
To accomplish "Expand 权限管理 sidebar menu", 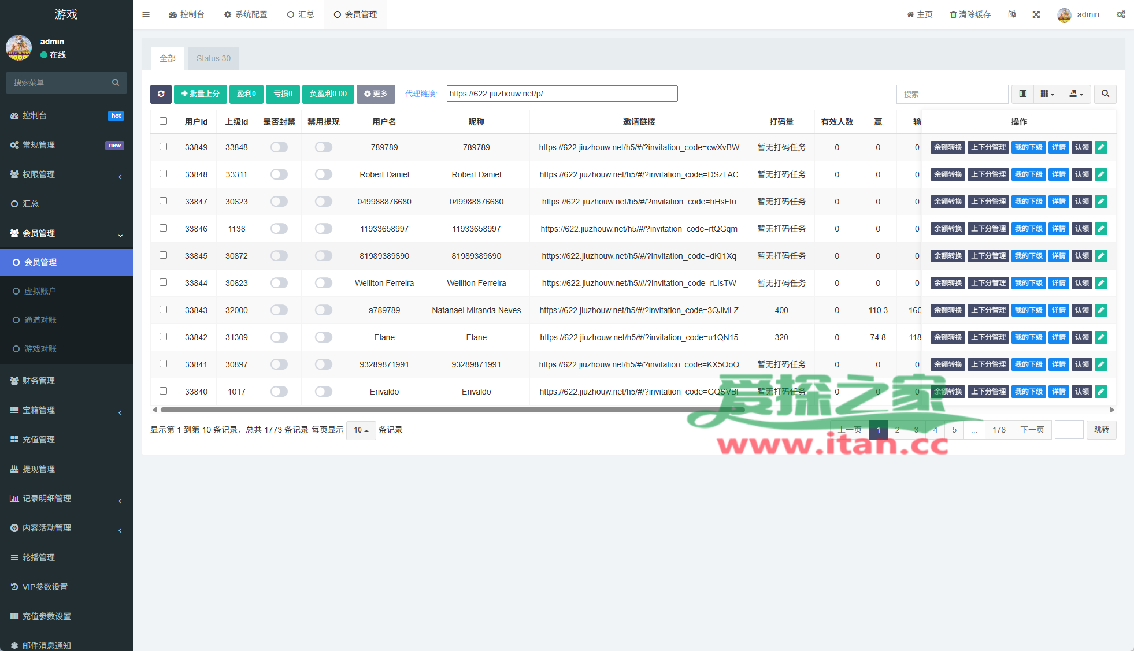I will coord(66,174).
